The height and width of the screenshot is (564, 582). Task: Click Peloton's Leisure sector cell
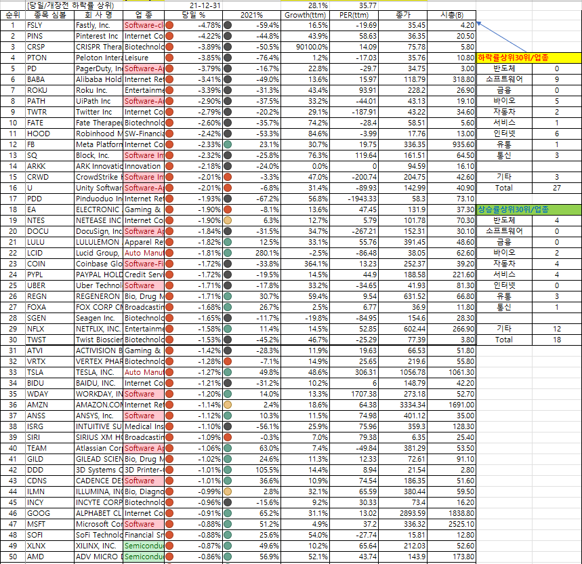[x=144, y=58]
